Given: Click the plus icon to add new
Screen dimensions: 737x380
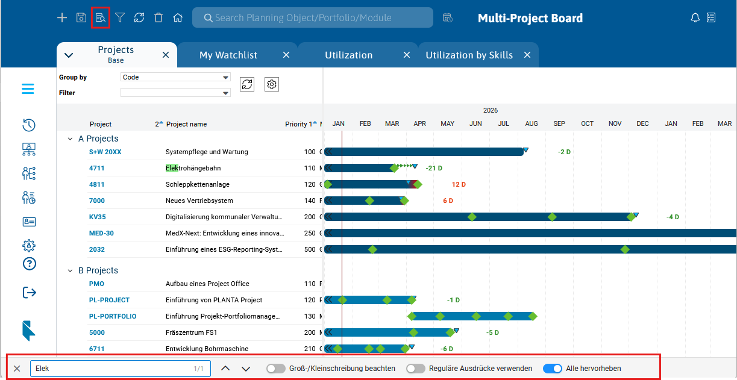Looking at the screenshot, I should 62,17.
